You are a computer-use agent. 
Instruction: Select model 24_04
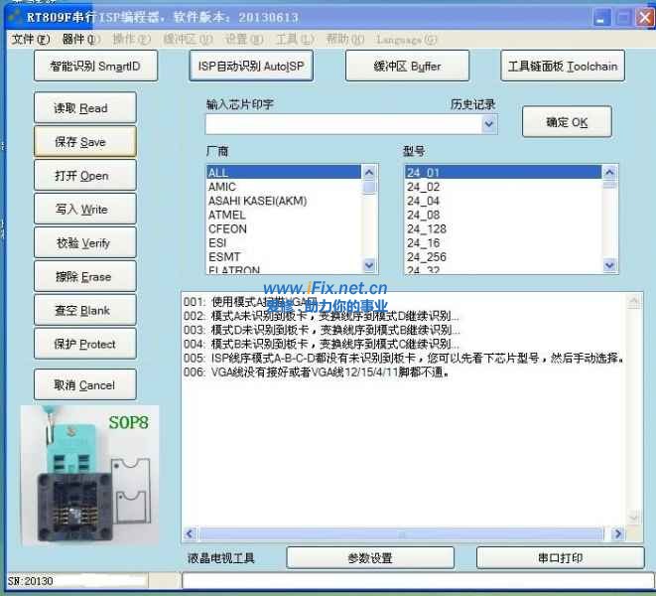pos(503,201)
